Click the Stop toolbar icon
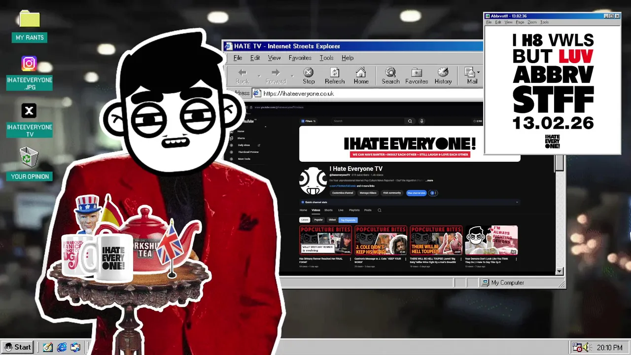Image resolution: width=631 pixels, height=355 pixels. [x=309, y=72]
